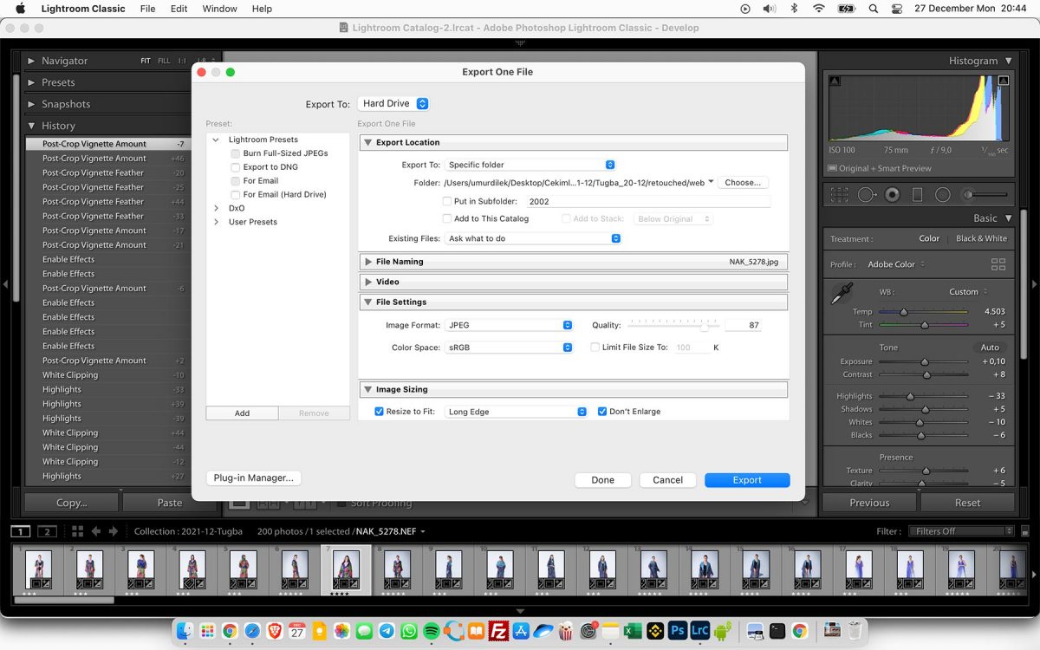
Task: Open Excel from the dock
Action: tap(633, 631)
